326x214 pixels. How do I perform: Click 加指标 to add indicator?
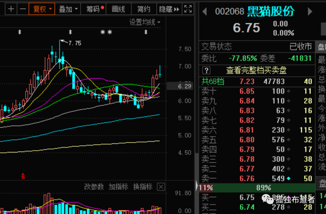(118, 187)
